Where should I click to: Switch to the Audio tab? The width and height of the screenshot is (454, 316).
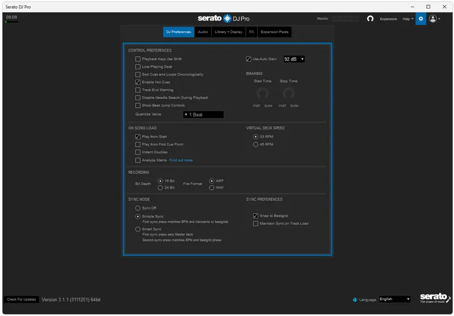point(203,32)
